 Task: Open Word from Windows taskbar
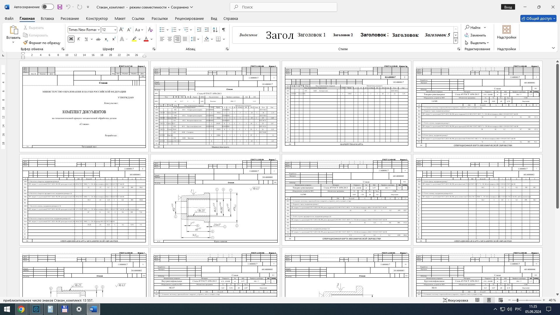[x=93, y=309]
